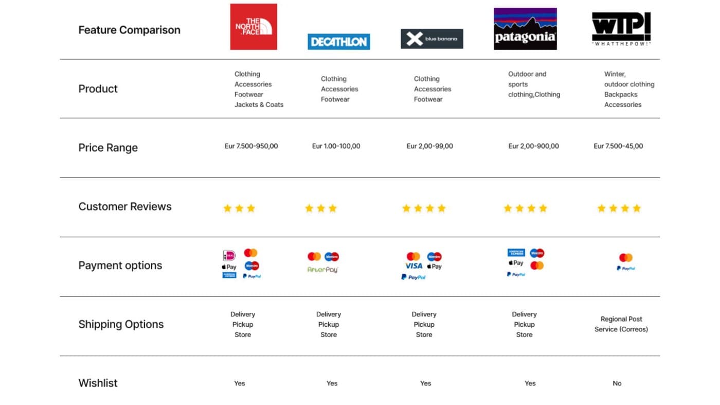Screen dimensions: 720x405
Task: Click the WTP What The Pow logo
Action: tap(621, 29)
